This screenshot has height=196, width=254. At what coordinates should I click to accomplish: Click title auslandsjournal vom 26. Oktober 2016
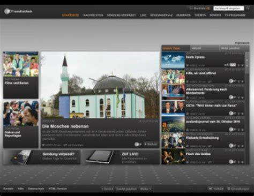click(x=213, y=122)
